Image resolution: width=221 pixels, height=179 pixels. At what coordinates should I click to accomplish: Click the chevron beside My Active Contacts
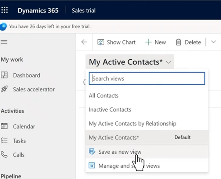169,62
